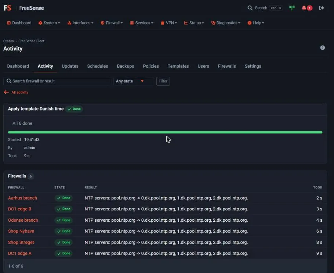This screenshot has width=334, height=273.
Task: Click the Done badge next to template title
Action: pyautogui.click(x=74, y=109)
